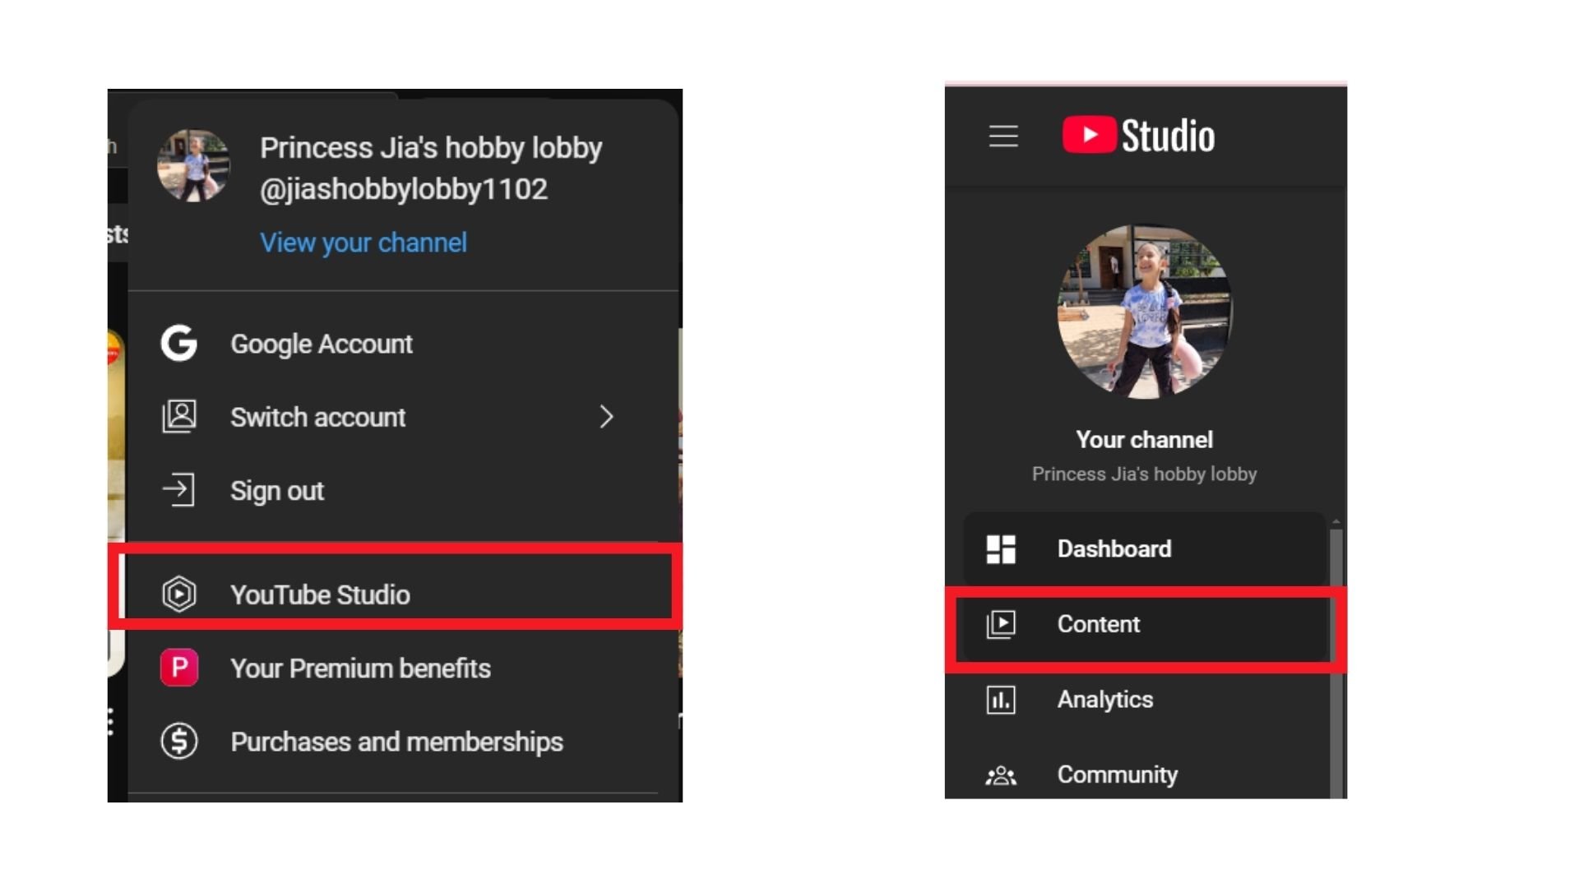Click the pink Premium 'P' icon
Viewport: 1579px width, 888px height.
pos(178,668)
